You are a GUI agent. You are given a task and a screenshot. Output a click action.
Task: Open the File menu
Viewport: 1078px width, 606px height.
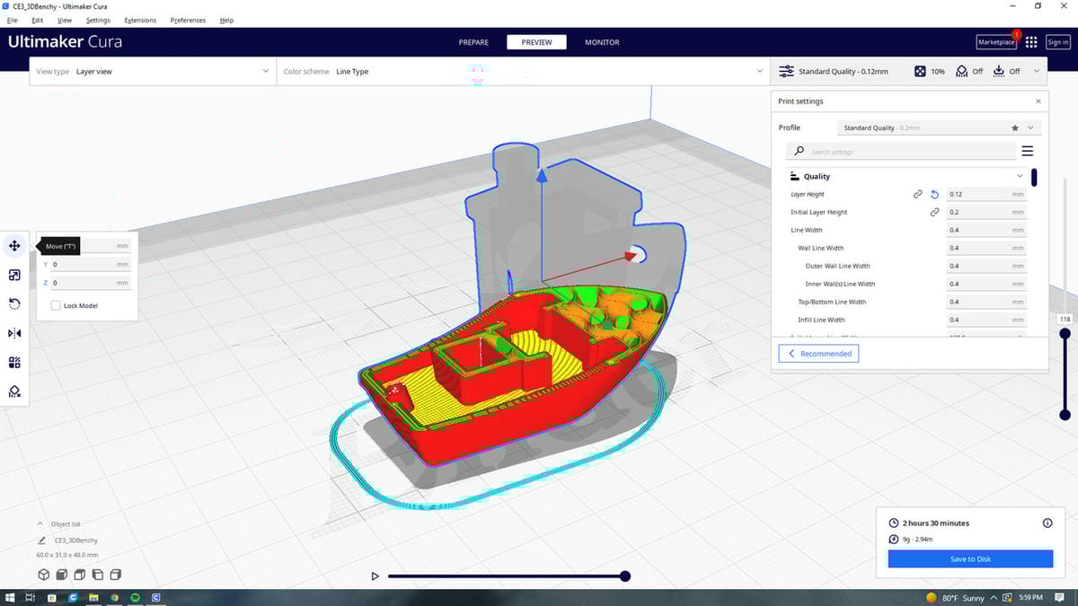click(x=12, y=20)
